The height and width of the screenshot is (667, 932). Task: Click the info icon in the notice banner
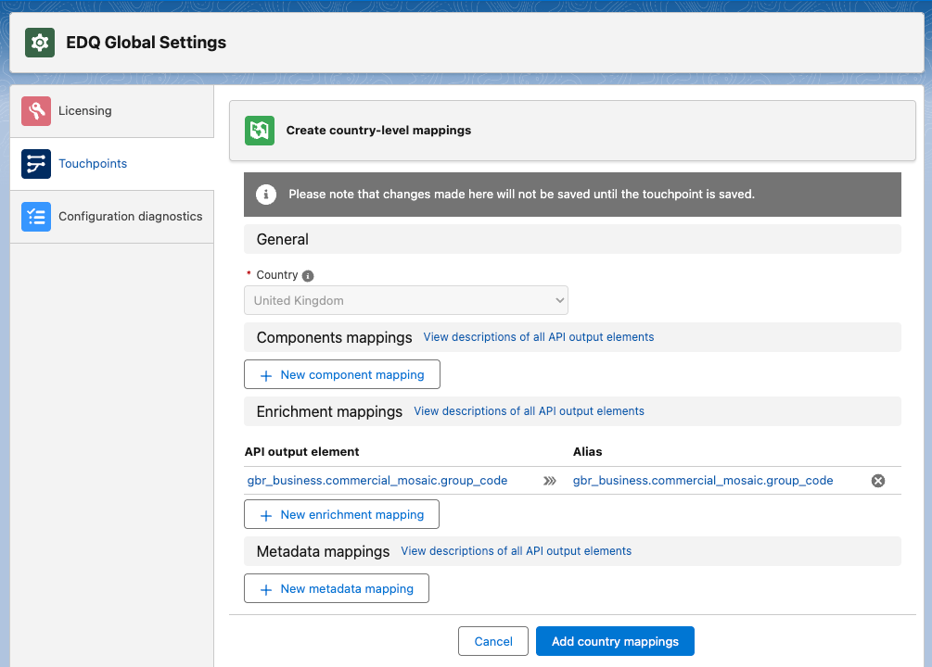pos(266,195)
